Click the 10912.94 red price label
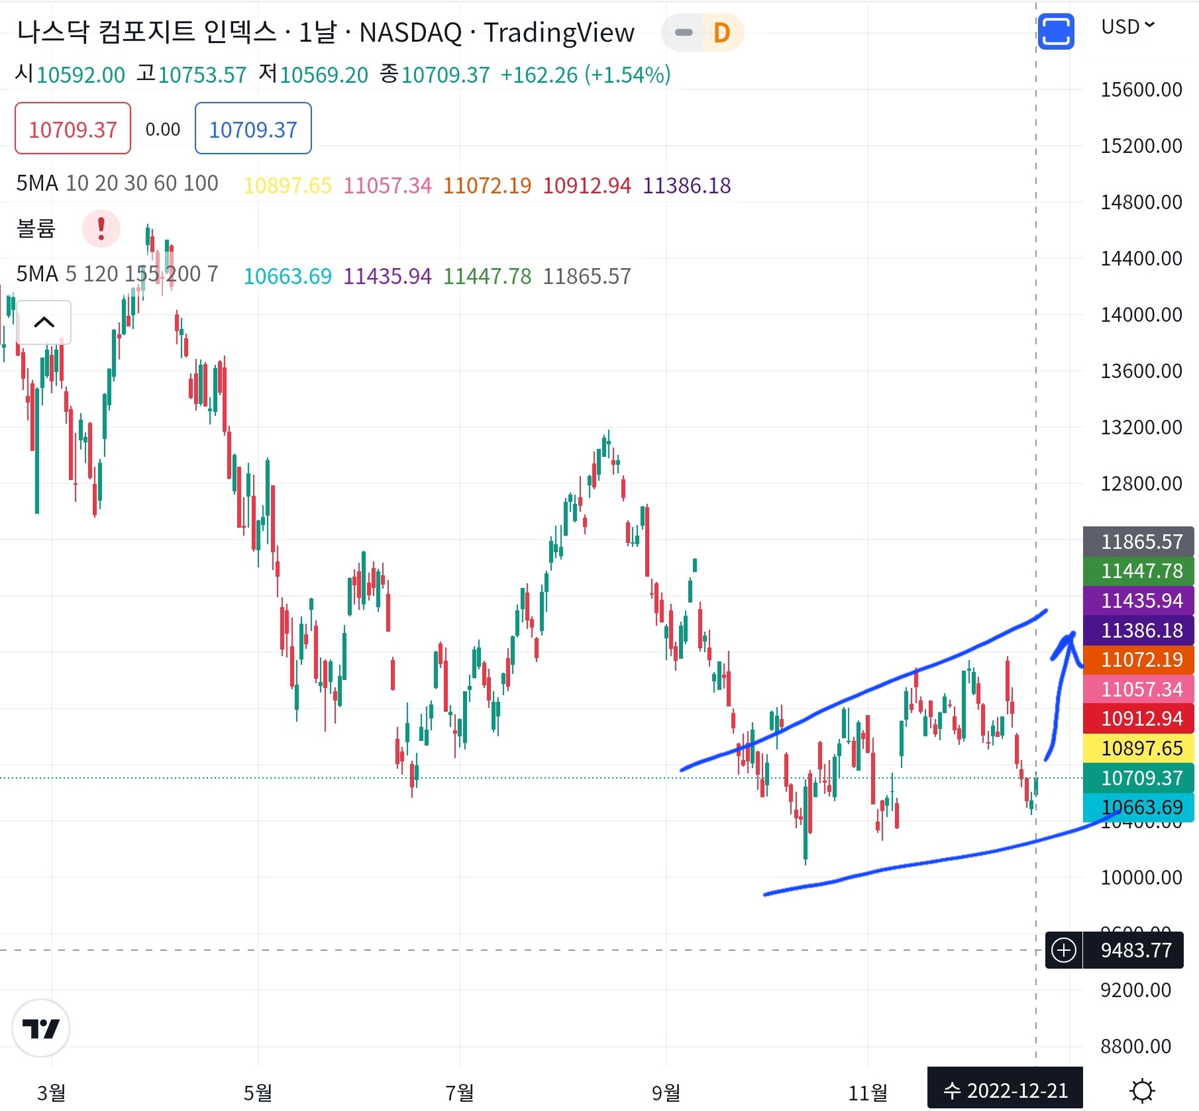 tap(1138, 718)
